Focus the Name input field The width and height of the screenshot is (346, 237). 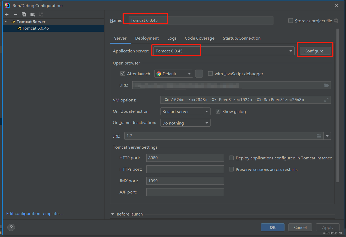point(201,20)
